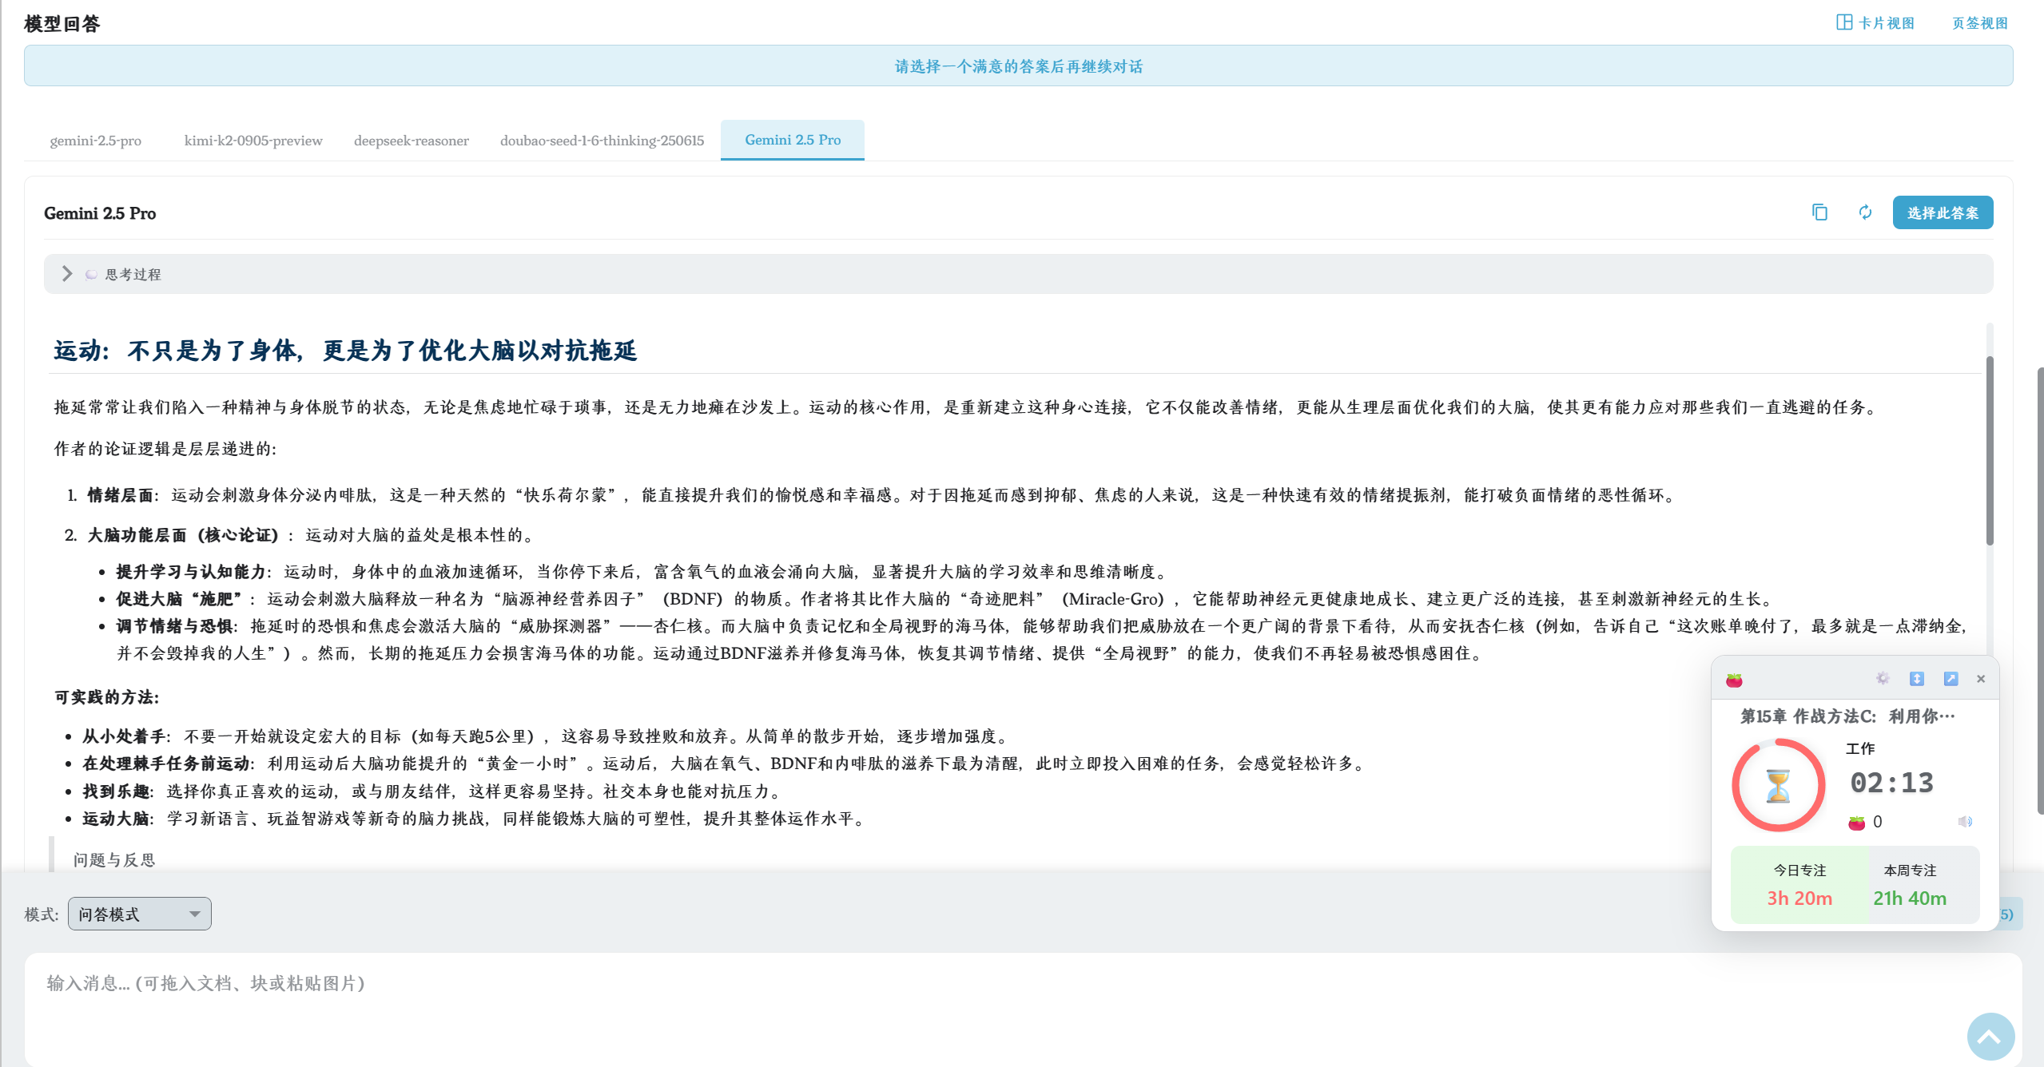Click the pomodoro pop-out arrow icon
The height and width of the screenshot is (1067, 2044).
[1951, 679]
